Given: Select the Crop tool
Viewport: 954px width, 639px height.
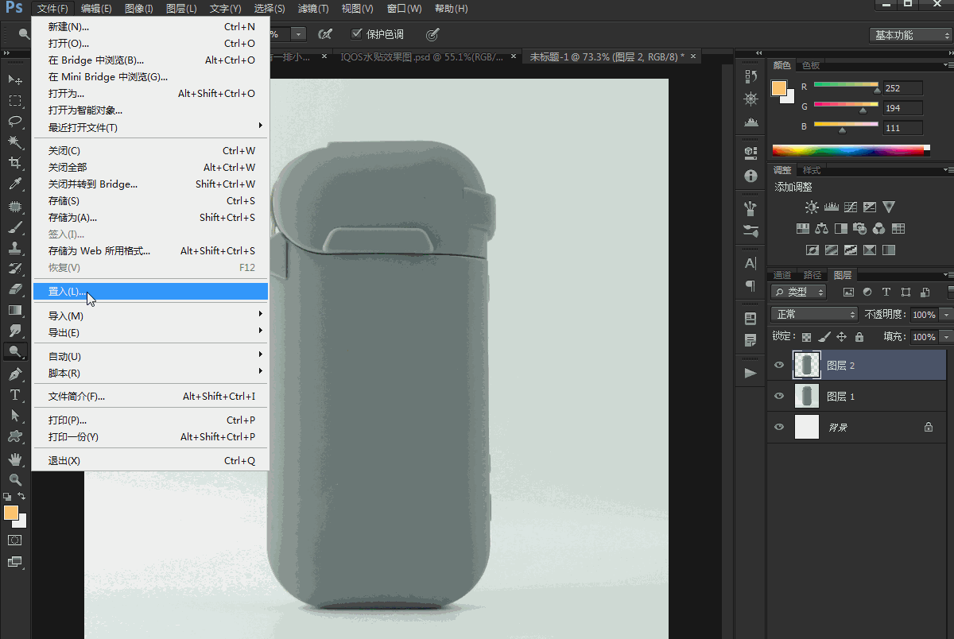Looking at the screenshot, I should coord(14,163).
